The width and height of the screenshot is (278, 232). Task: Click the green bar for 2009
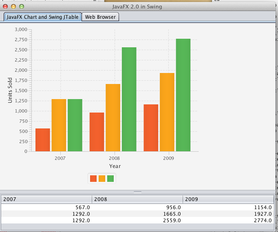tap(183, 95)
